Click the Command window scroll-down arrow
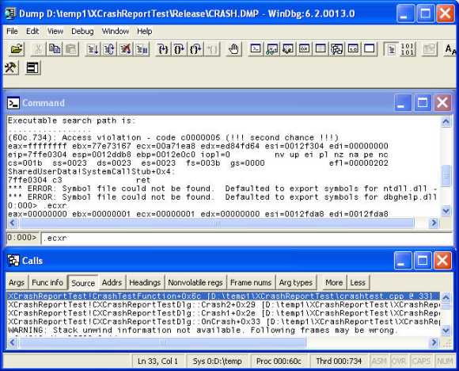Image resolution: width=459 pixels, height=371 pixels. tap(446, 211)
